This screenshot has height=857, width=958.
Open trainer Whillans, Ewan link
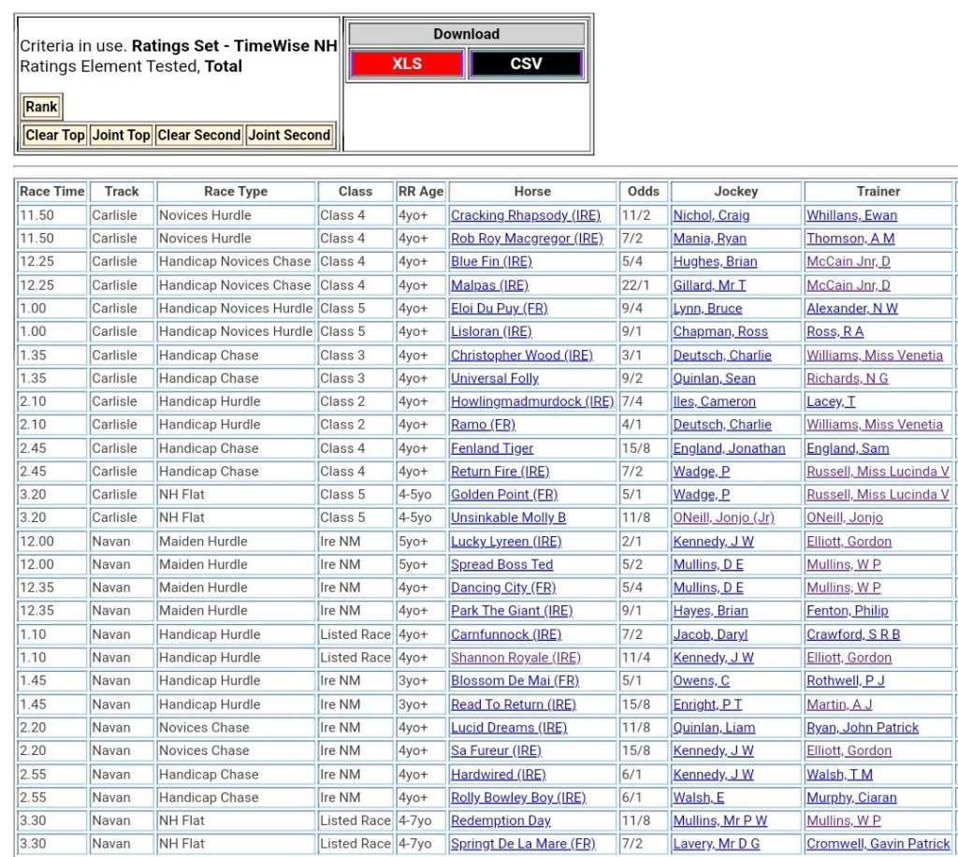pyautogui.click(x=851, y=215)
